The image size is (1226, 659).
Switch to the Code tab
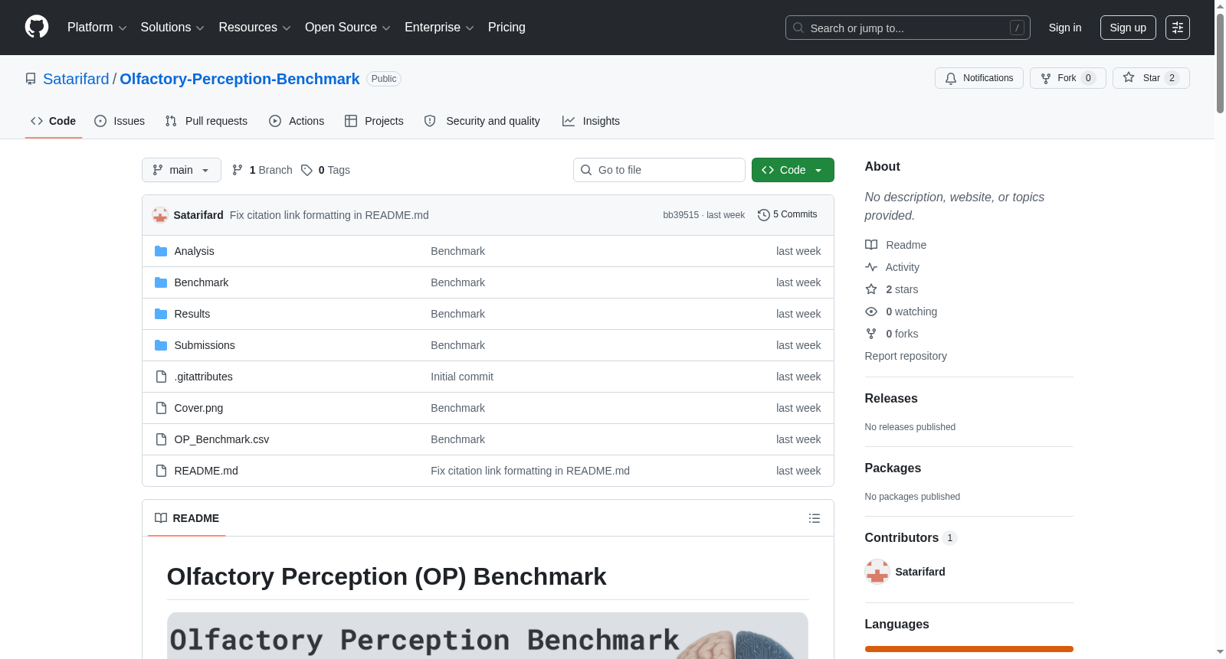click(54, 121)
